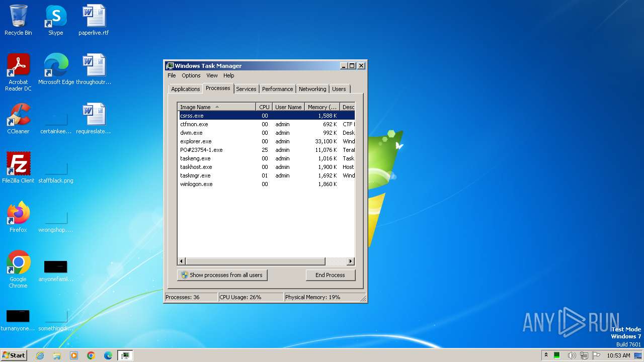Select the PO#23754-1.exe process row
Image resolution: width=644 pixels, height=362 pixels.
266,150
